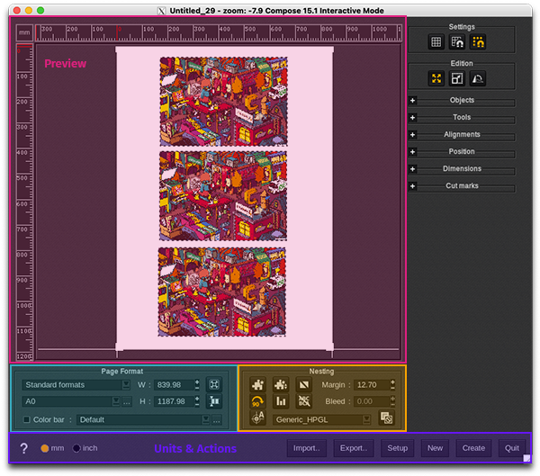Click the Export.. button
This screenshot has width=540, height=476.
pos(354,448)
